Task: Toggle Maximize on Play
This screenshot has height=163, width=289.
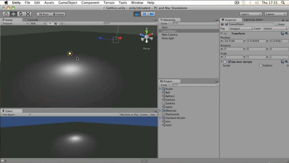Action: coord(129,114)
